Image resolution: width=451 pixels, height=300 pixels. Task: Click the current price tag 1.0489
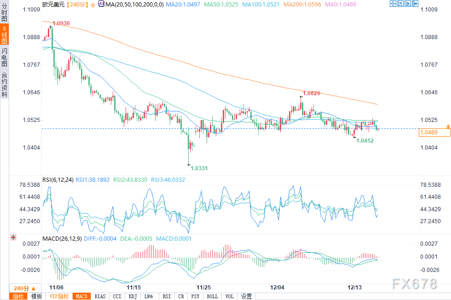(x=434, y=133)
